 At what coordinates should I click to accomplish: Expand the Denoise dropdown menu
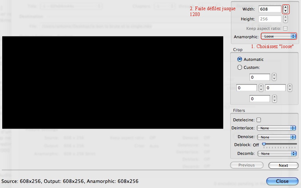click(276, 137)
